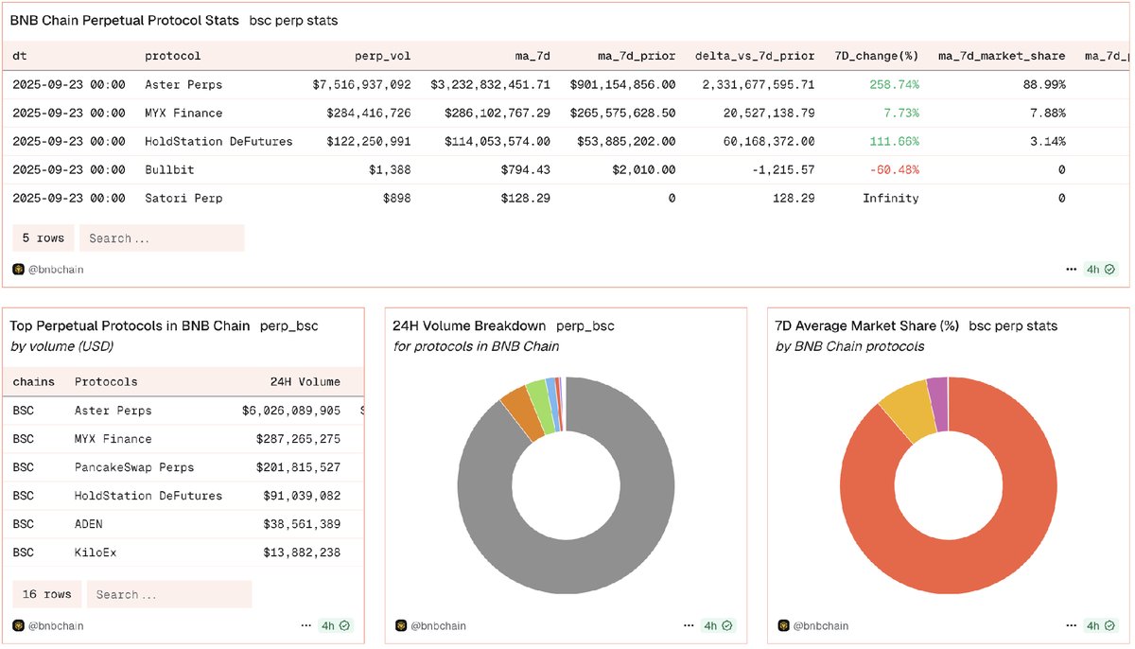Click bnbchain avatar icon under Perpetual Protocol Stats table

18,269
